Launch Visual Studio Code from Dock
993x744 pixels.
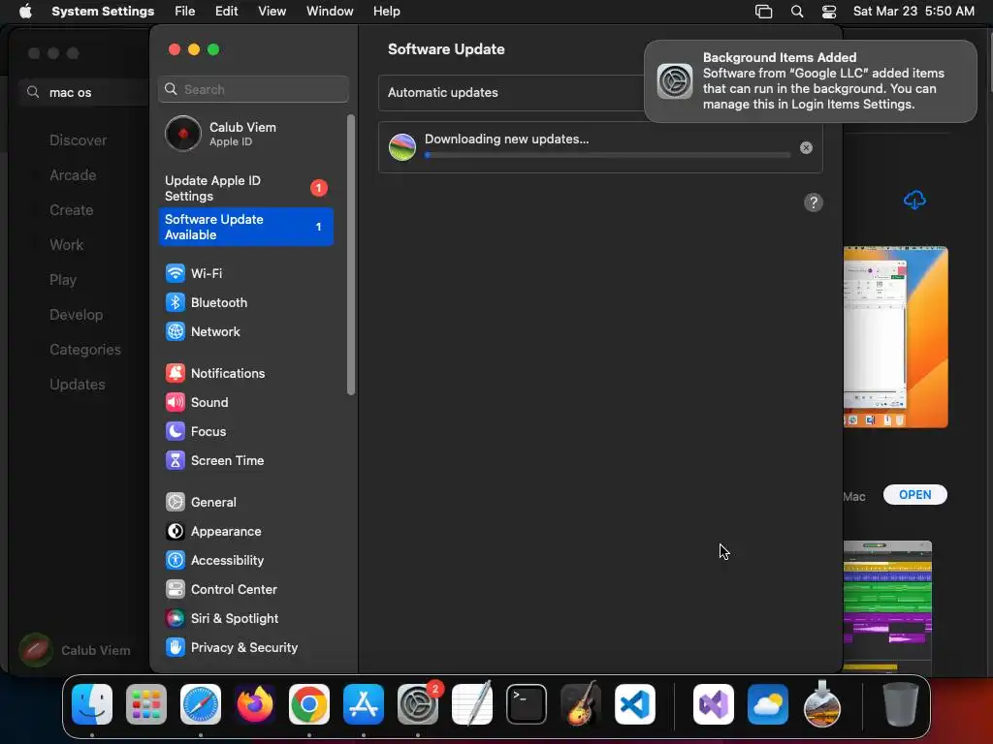pos(634,704)
